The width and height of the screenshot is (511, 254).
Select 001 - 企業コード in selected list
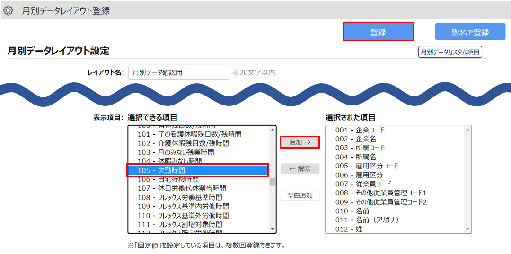point(360,130)
